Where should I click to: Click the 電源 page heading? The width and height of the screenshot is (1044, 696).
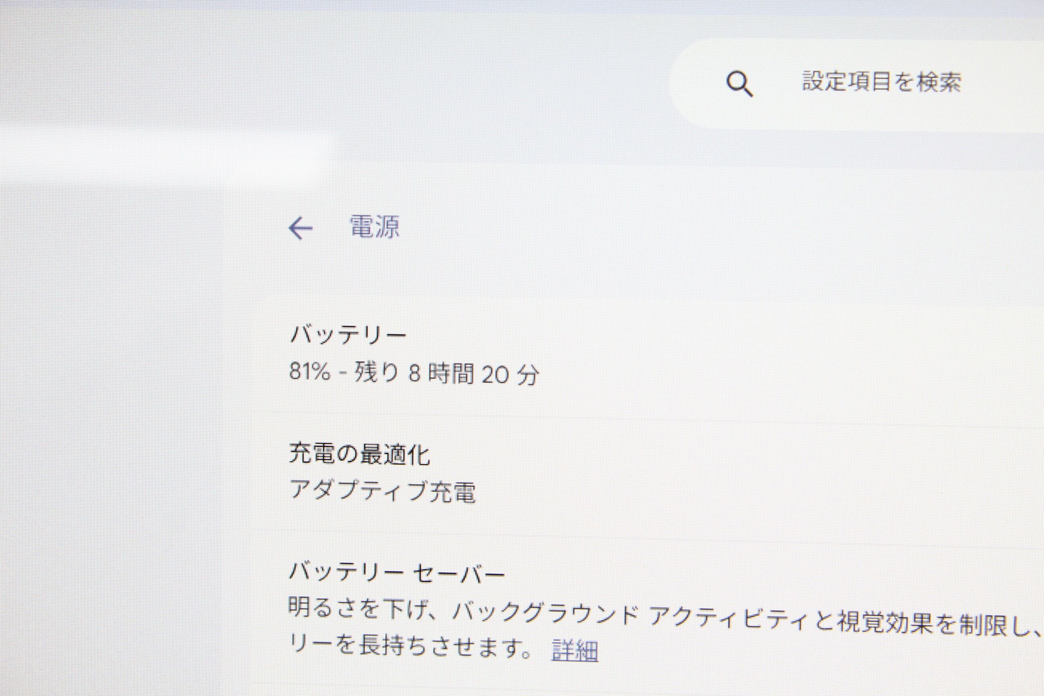tap(375, 227)
